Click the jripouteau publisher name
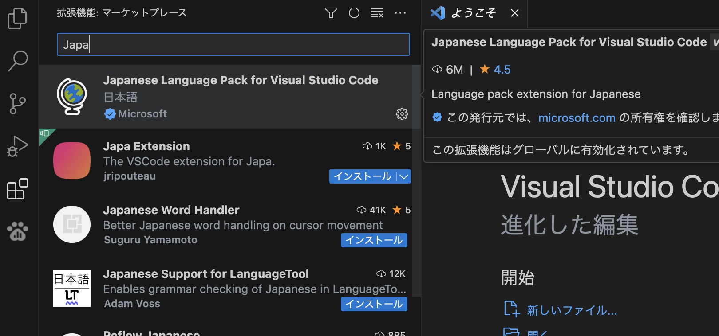719x336 pixels. [x=130, y=176]
